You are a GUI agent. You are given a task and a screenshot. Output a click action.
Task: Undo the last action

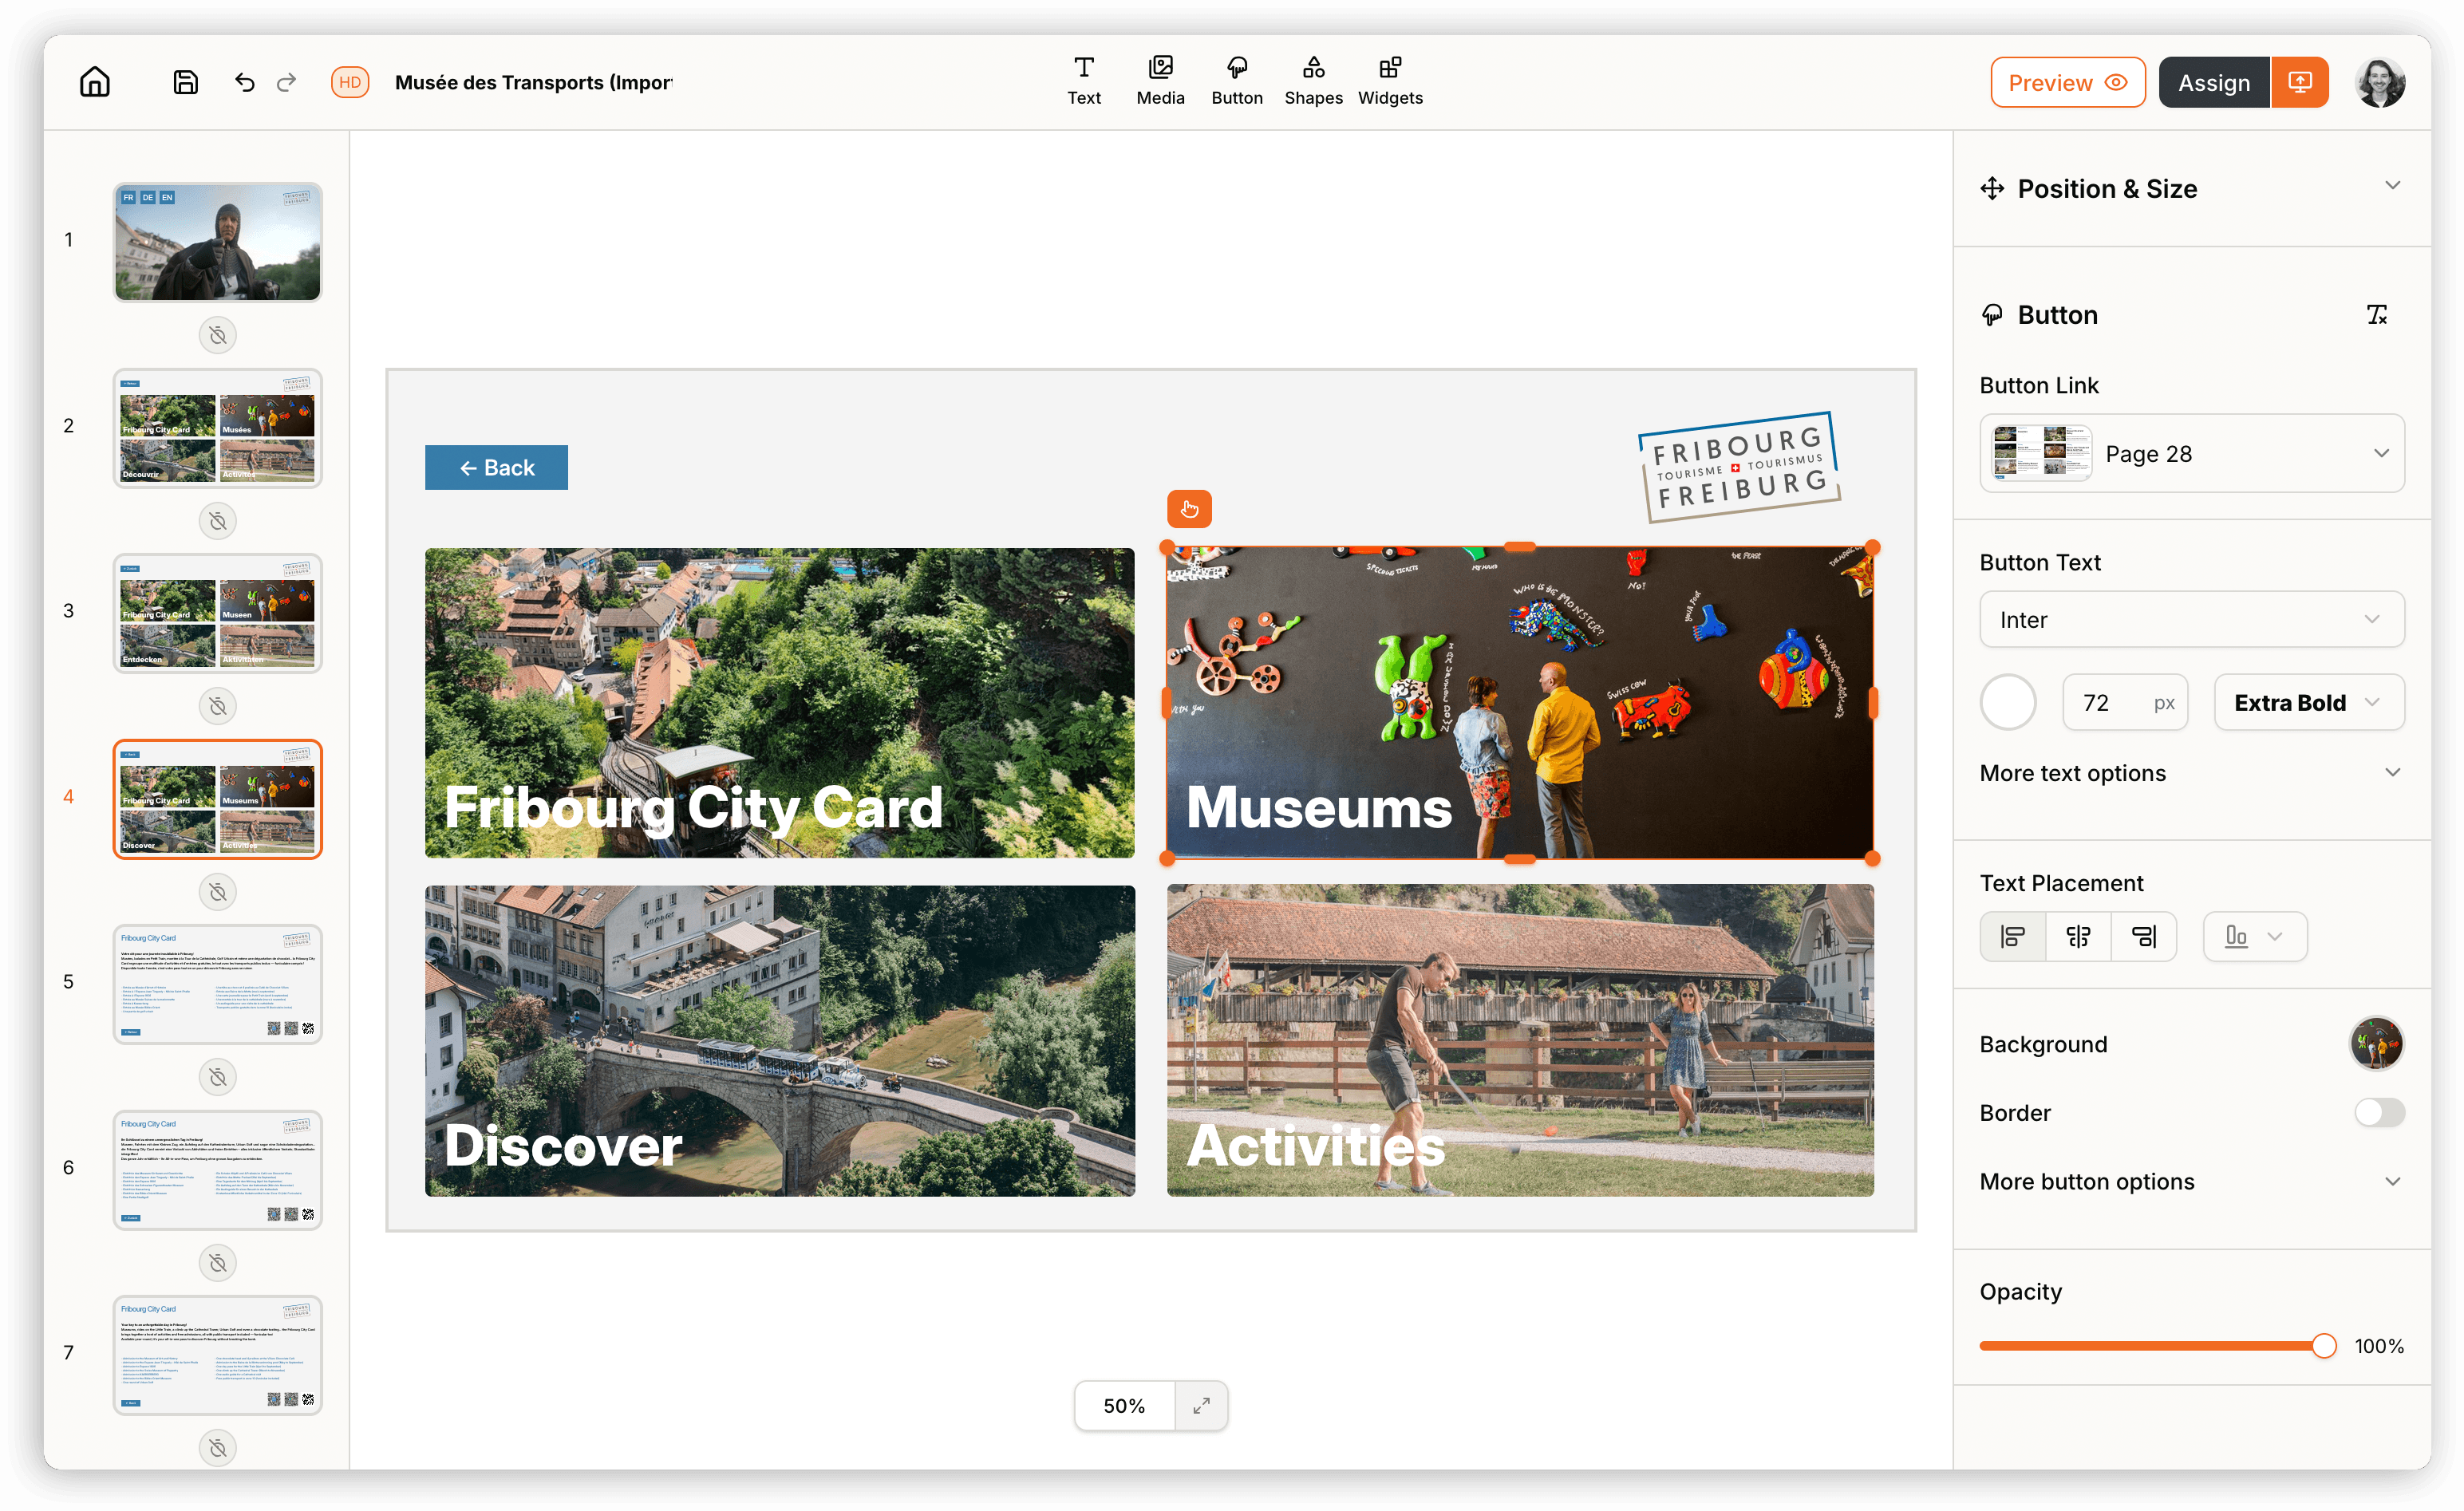(x=244, y=82)
